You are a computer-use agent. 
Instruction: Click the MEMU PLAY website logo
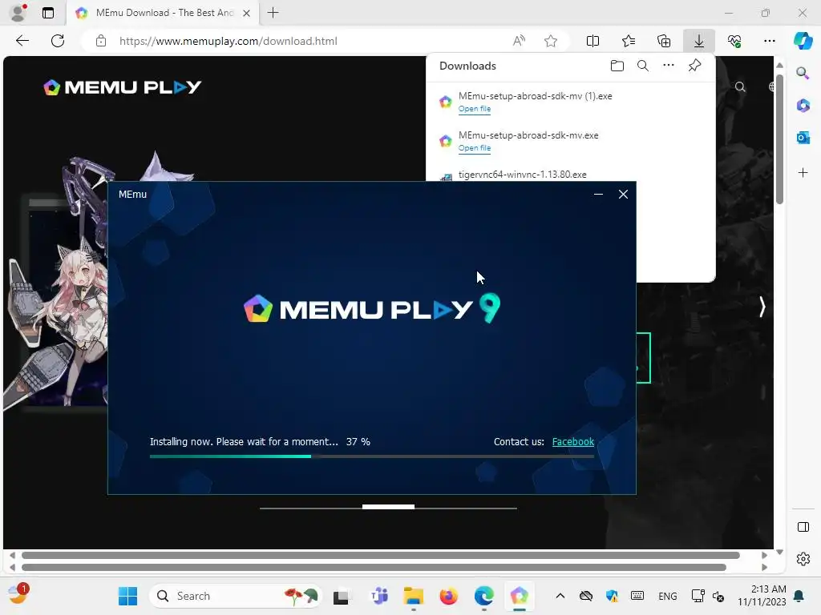click(122, 87)
